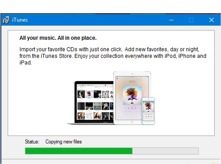Viewport: 221px width, 164px height.
Task: Close the iTunes installer window
Action: (x=211, y=20)
